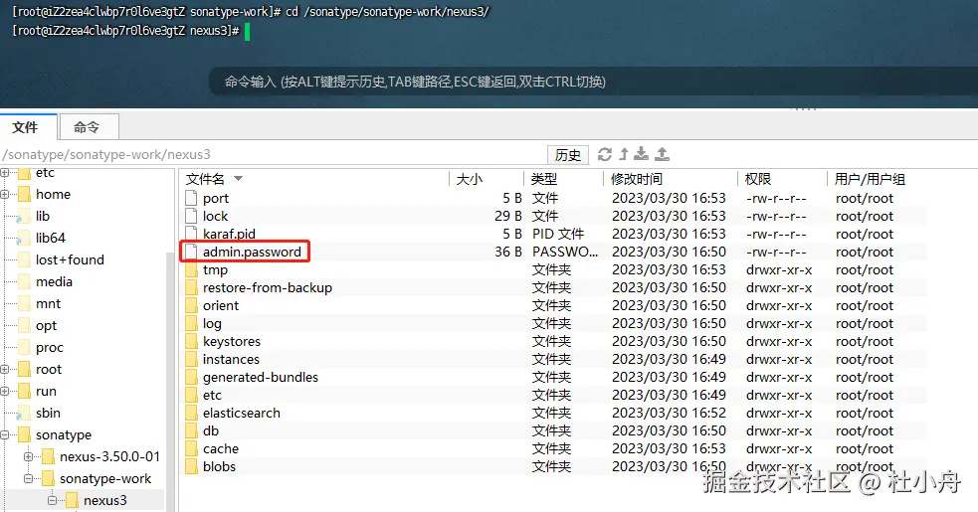Click the file name admin.password
Image resolution: width=978 pixels, height=512 pixels.
(252, 252)
